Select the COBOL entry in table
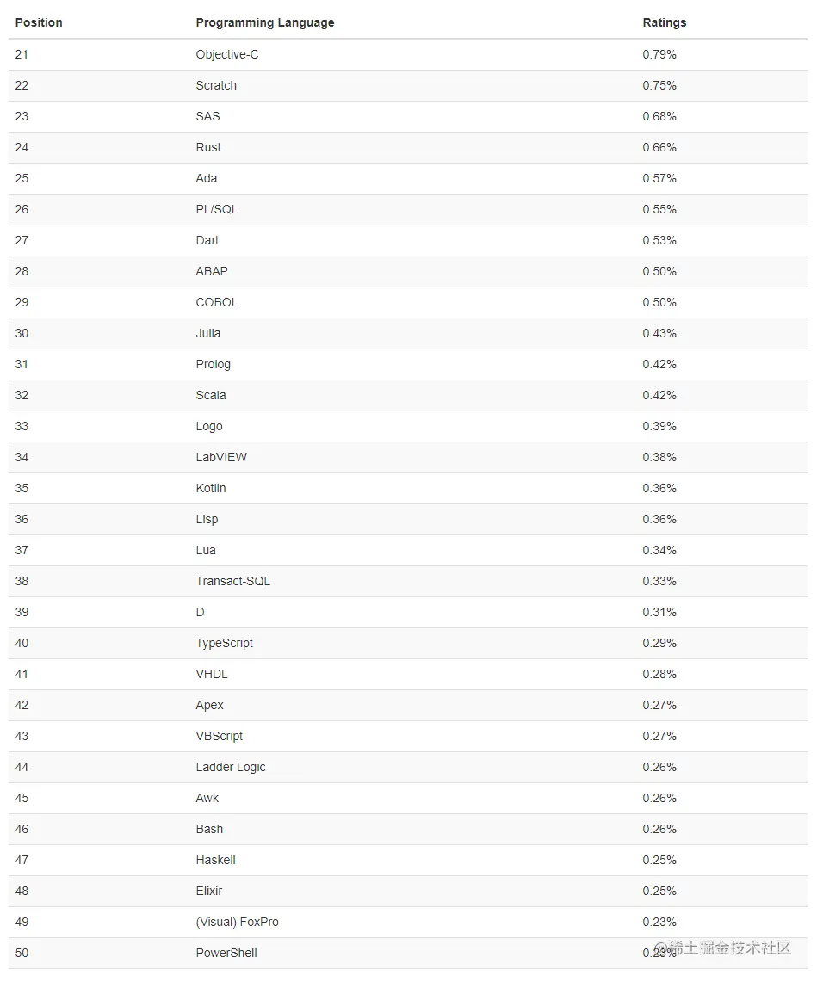 point(216,302)
